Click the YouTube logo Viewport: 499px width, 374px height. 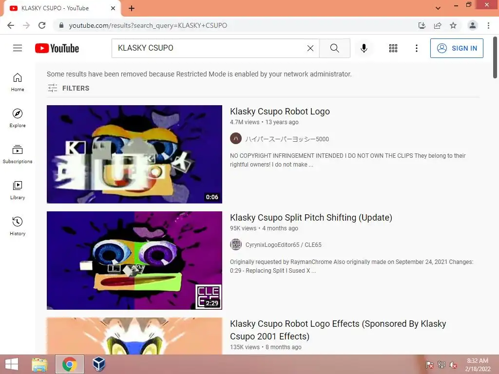pos(57,48)
